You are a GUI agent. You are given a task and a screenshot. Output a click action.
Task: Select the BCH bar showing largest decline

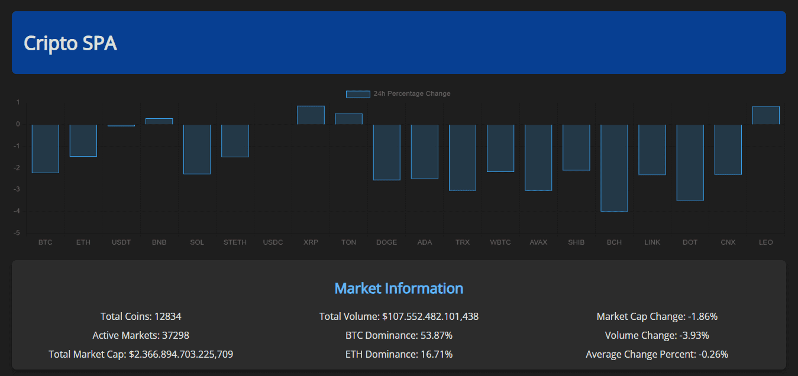click(x=614, y=167)
